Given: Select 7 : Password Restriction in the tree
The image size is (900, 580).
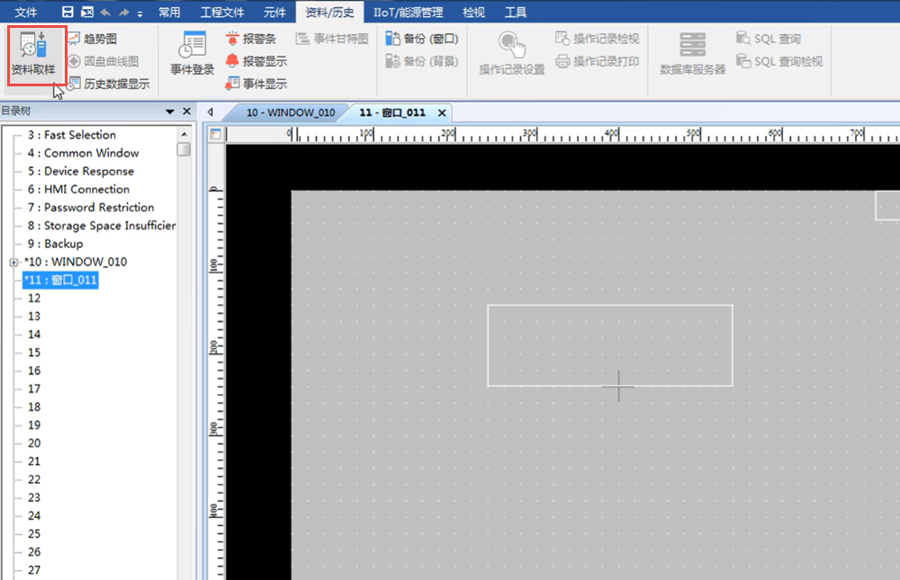Looking at the screenshot, I should (x=98, y=208).
